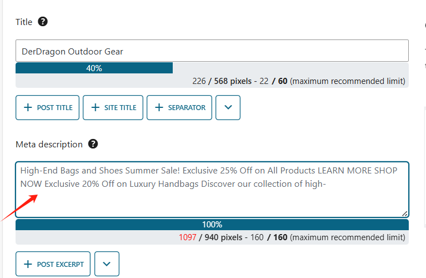Image resolution: width=426 pixels, height=278 pixels.
Task: Open the Meta description help icon
Action: click(x=93, y=144)
